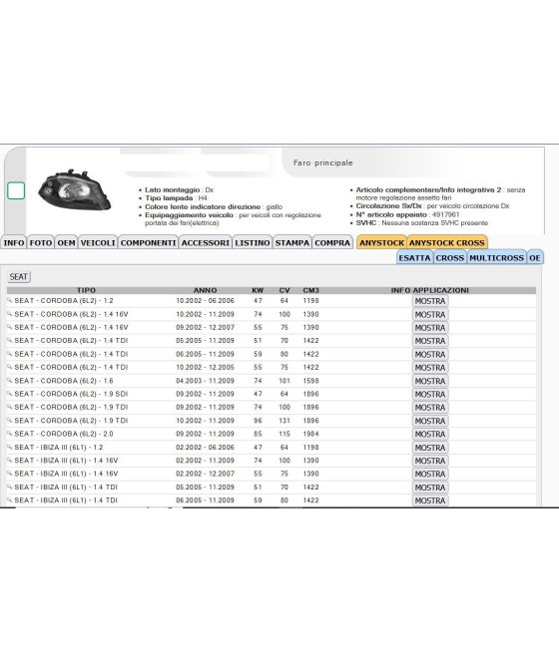
Task: Switch to the VEICOLI tab
Action: click(98, 243)
